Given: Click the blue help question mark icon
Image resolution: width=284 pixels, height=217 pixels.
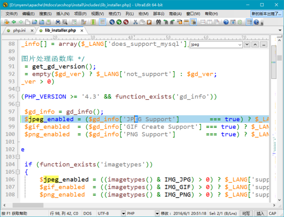Looking at the screenshot, I should 256,22.
